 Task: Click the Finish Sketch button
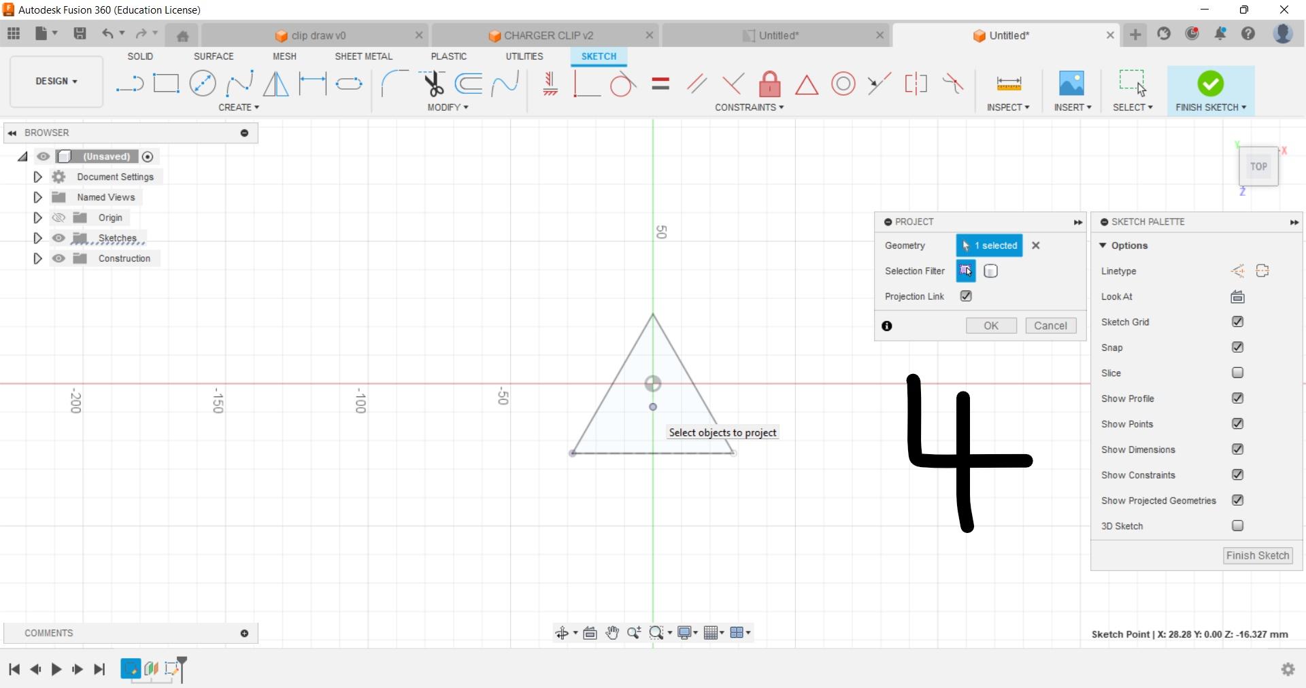pos(1257,555)
